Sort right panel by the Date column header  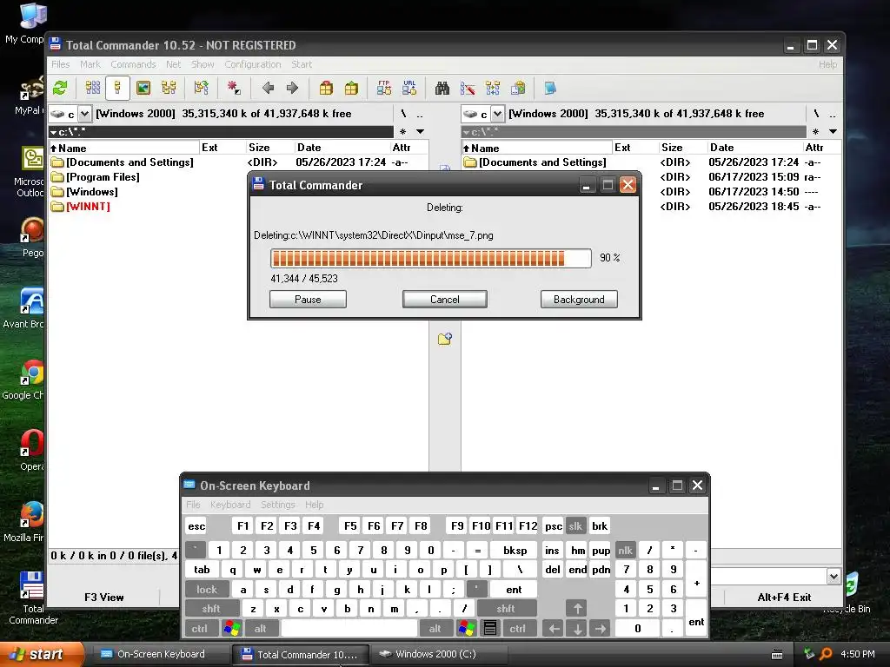pos(755,148)
